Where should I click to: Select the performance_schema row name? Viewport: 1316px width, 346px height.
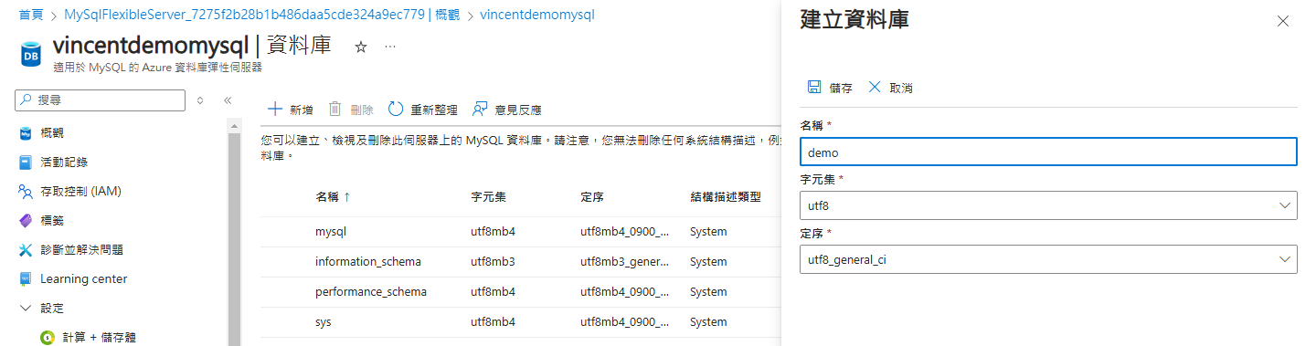371,292
